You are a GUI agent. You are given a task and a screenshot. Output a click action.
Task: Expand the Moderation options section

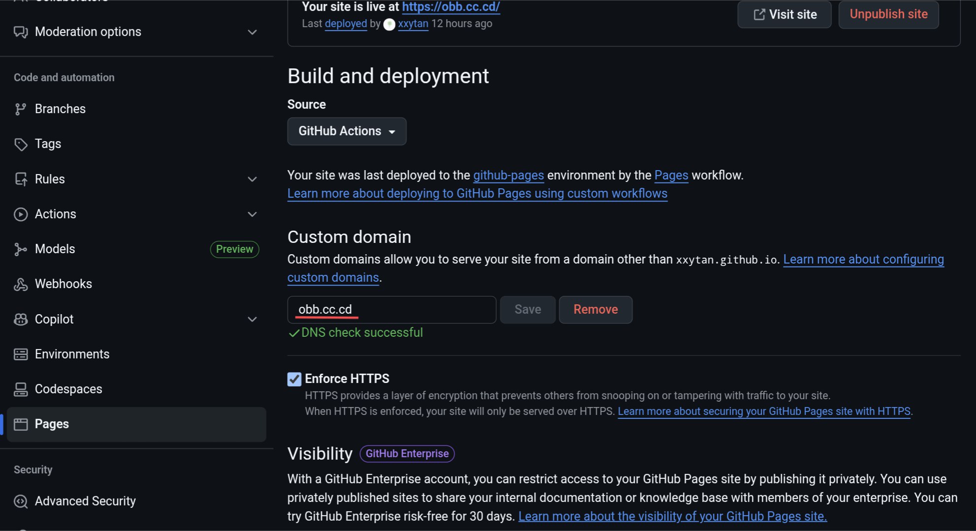click(252, 32)
